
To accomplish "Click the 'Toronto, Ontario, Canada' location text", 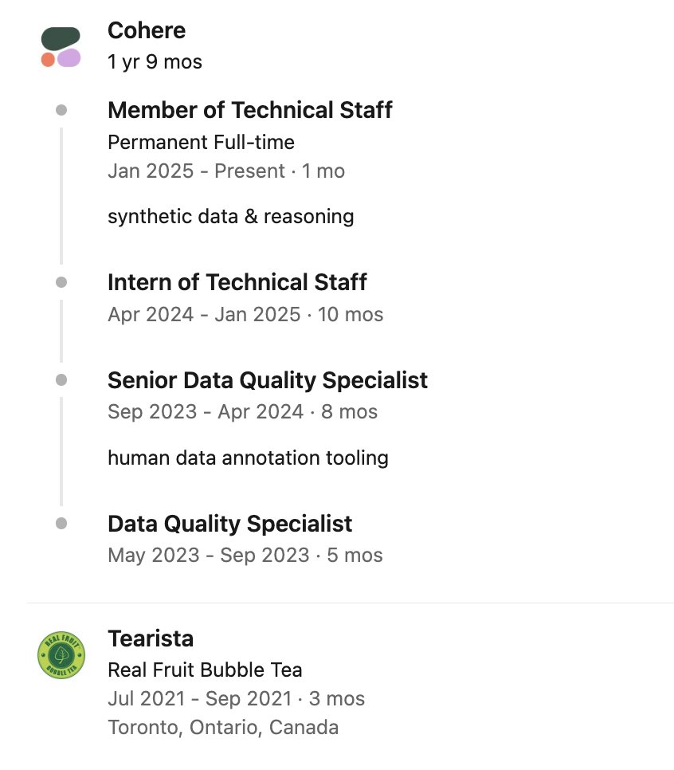I will 223,728.
